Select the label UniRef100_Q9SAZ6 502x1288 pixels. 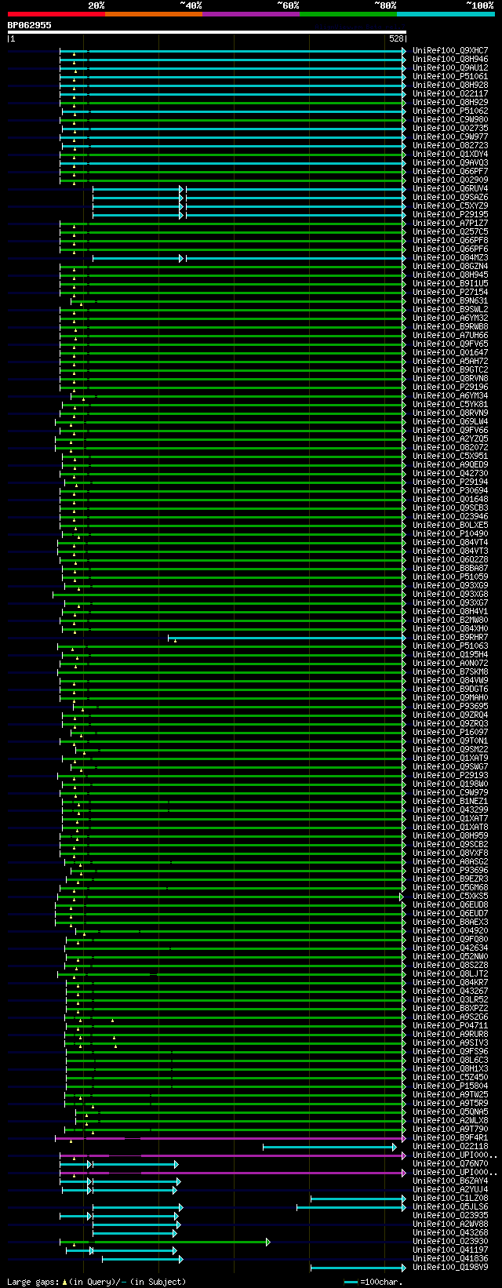[450, 197]
